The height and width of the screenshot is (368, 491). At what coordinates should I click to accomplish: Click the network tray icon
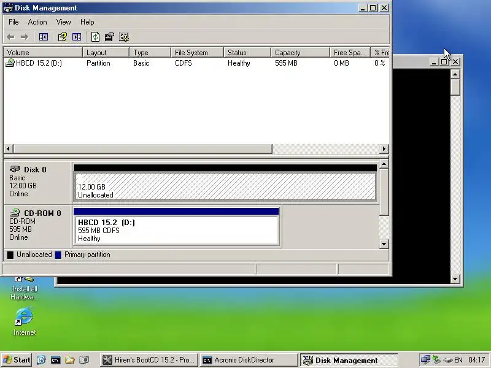(425, 360)
